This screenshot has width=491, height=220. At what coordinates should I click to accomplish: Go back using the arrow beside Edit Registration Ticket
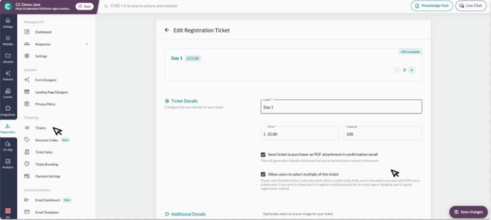click(167, 30)
